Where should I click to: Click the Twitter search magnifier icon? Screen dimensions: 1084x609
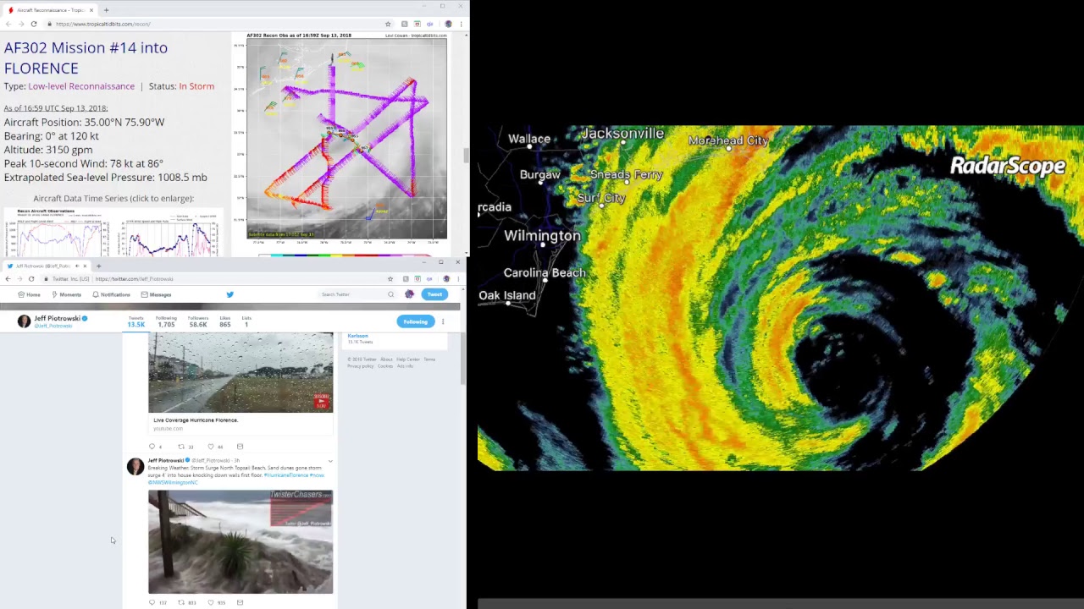click(390, 294)
